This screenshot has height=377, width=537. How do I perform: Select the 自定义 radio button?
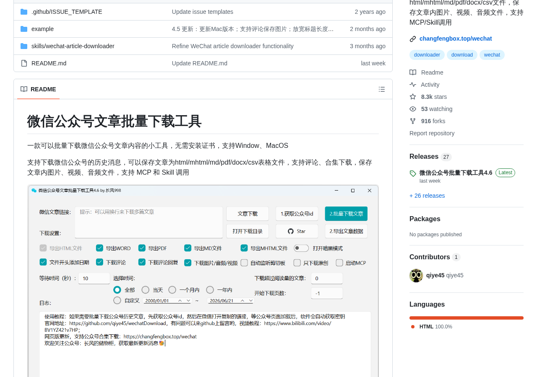pyautogui.click(x=117, y=300)
